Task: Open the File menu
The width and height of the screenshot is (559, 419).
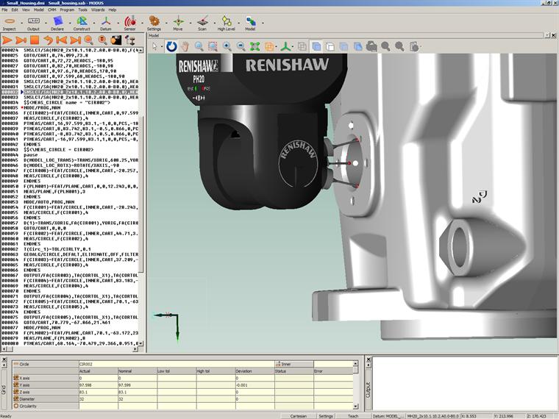Action: tap(4, 10)
